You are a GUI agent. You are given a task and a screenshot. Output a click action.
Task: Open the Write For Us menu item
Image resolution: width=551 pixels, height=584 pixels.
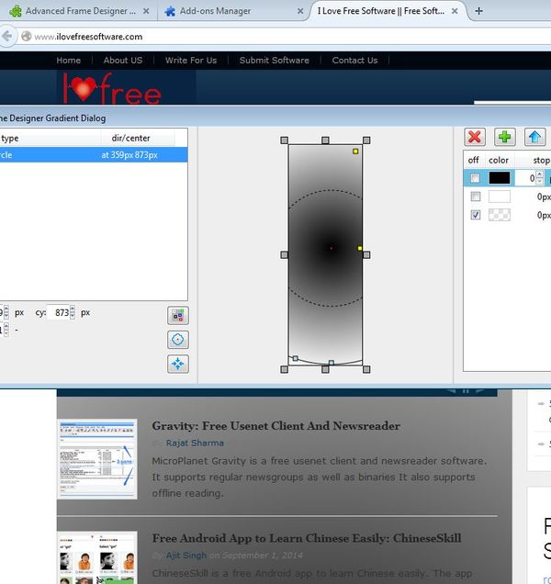(x=191, y=61)
